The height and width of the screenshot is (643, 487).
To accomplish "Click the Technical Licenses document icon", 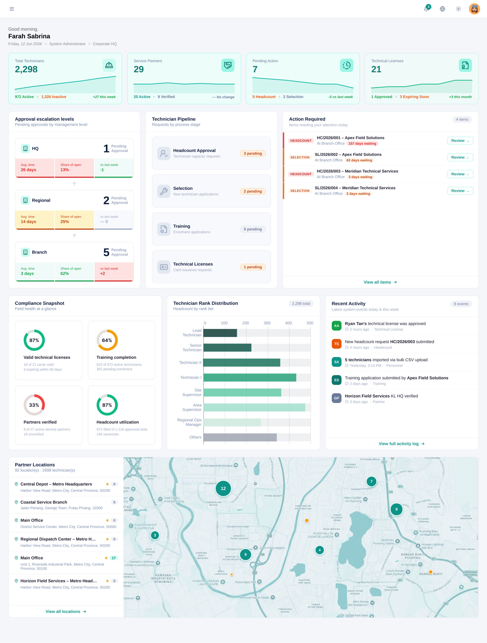I will click(x=465, y=65).
